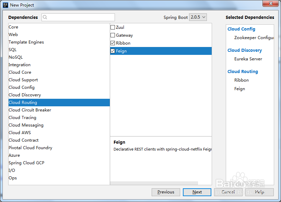Click Zookeeper Configuration in selected dependencies

tap(254, 38)
